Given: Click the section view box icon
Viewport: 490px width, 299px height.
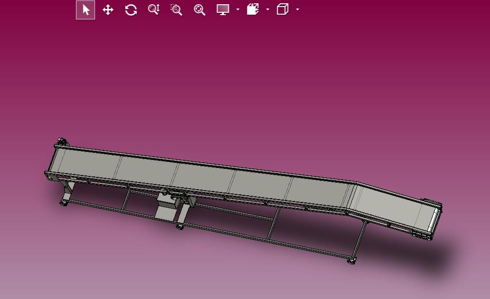Looking at the screenshot, I should [253, 9].
